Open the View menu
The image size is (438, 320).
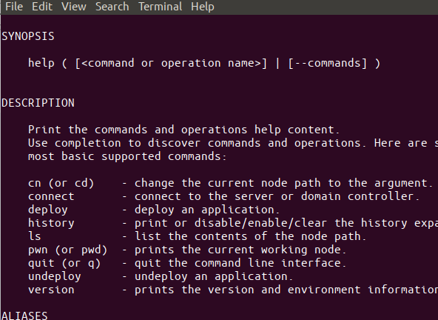pyautogui.click(x=74, y=7)
